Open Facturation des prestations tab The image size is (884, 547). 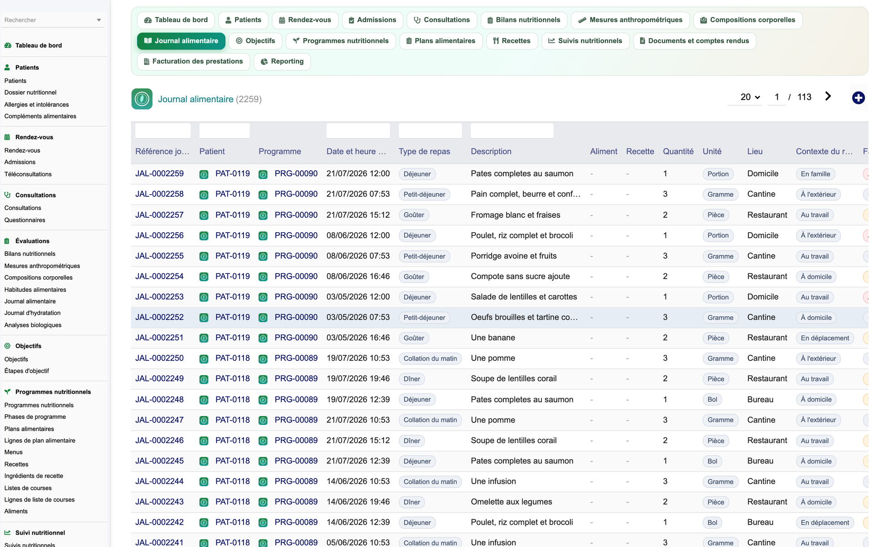(194, 61)
